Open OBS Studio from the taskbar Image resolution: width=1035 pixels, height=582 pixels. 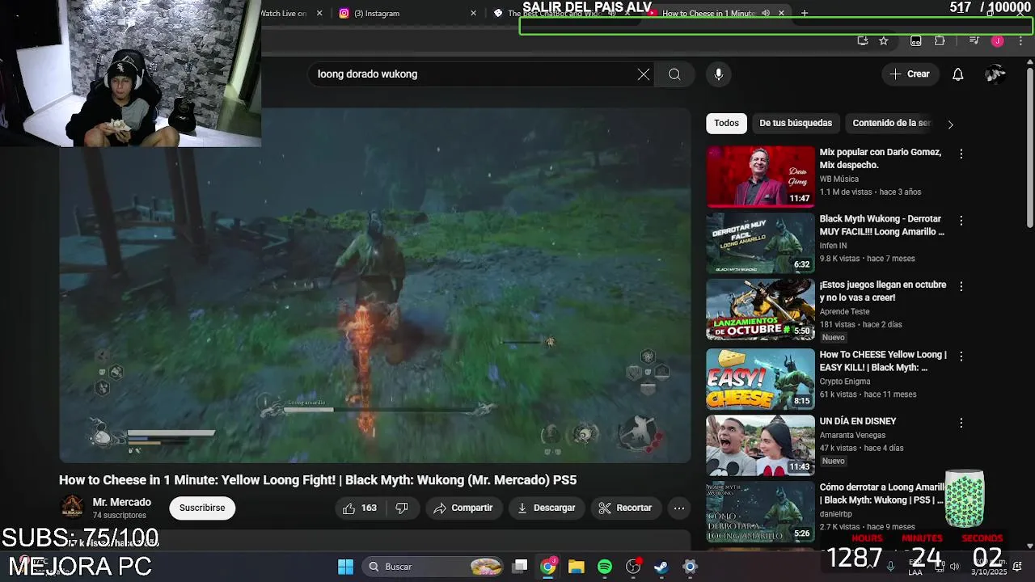pyautogui.click(x=633, y=567)
